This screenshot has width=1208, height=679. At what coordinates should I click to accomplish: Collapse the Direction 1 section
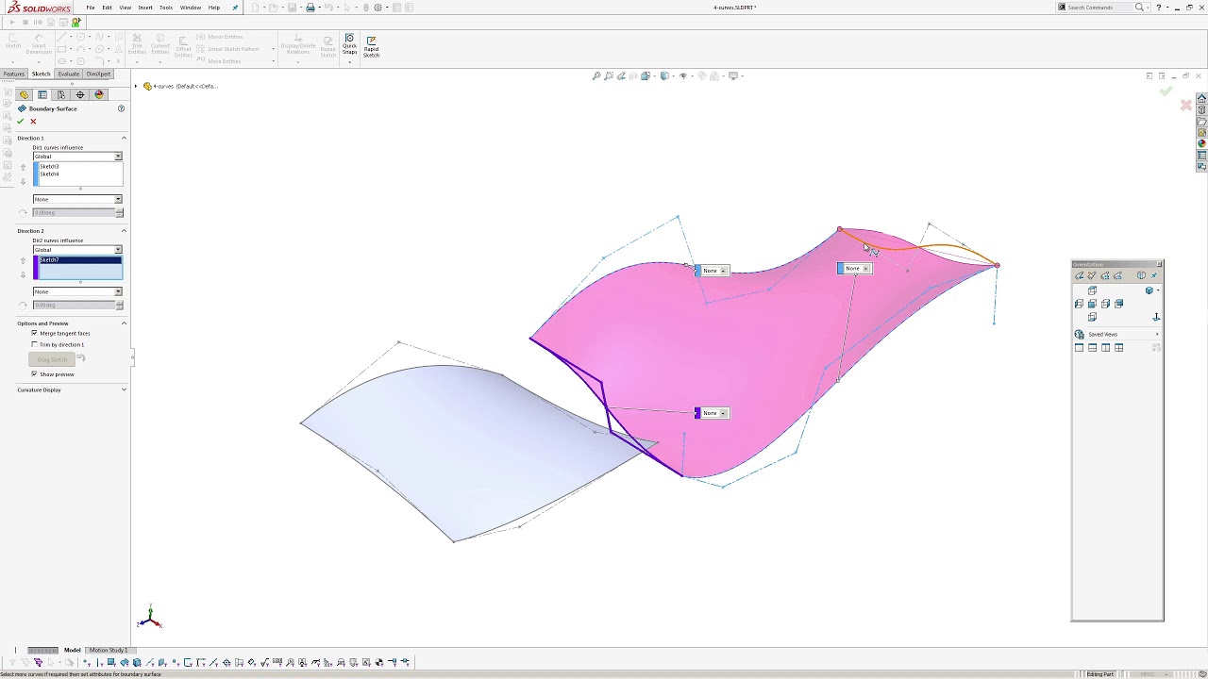(x=124, y=138)
